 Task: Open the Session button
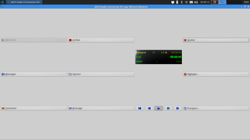coord(101,74)
